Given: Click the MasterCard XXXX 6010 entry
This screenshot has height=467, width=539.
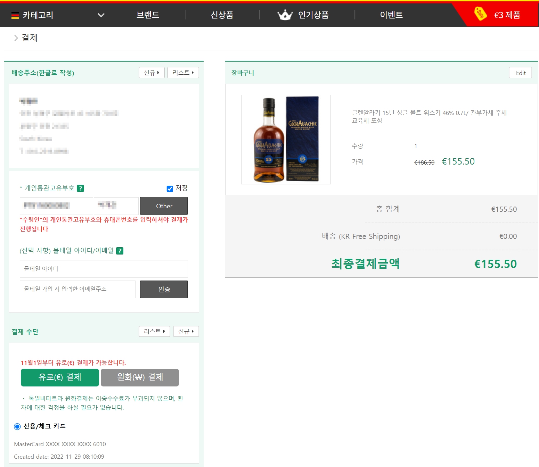Looking at the screenshot, I should point(60,444).
